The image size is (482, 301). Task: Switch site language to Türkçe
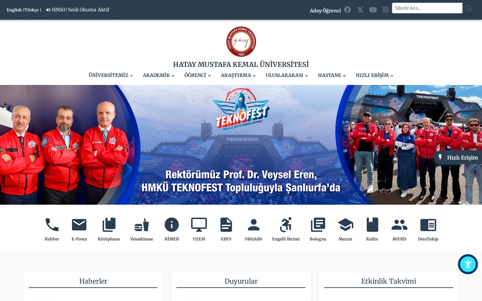point(31,10)
